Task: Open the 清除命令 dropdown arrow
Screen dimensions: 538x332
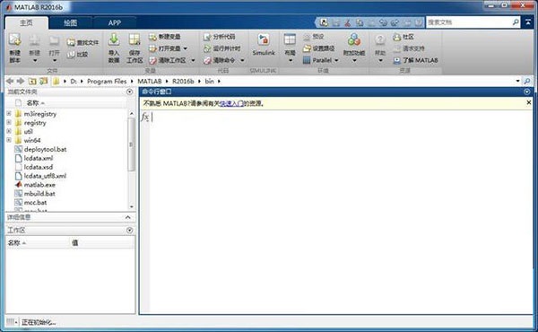Action: pos(242,60)
